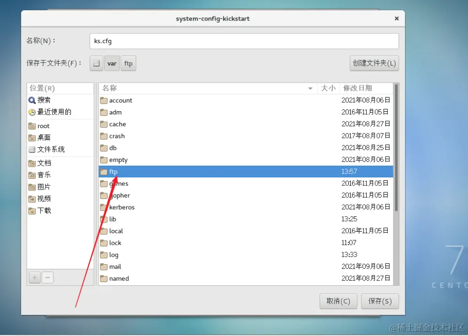Click the 11:07 modified time of lock
Image resolution: width=468 pixels, height=336 pixels.
click(349, 243)
